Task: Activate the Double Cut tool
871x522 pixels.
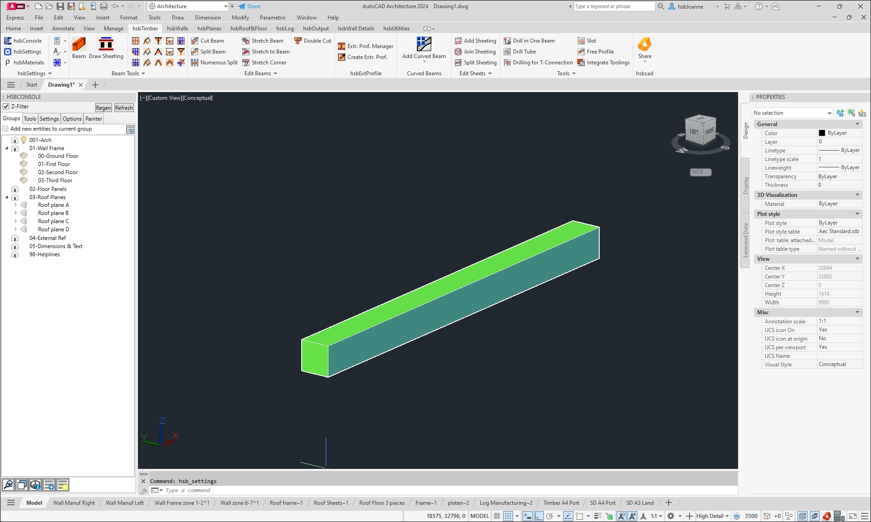Action: pos(313,41)
